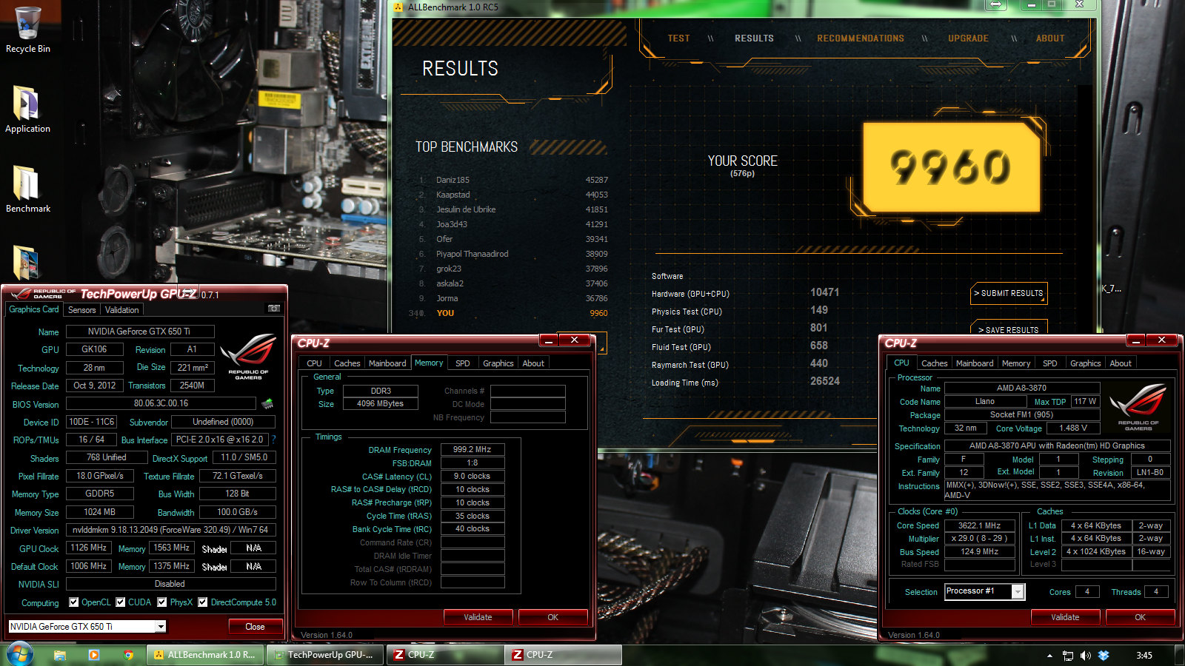Click the Dropbox tray icon

click(1104, 656)
